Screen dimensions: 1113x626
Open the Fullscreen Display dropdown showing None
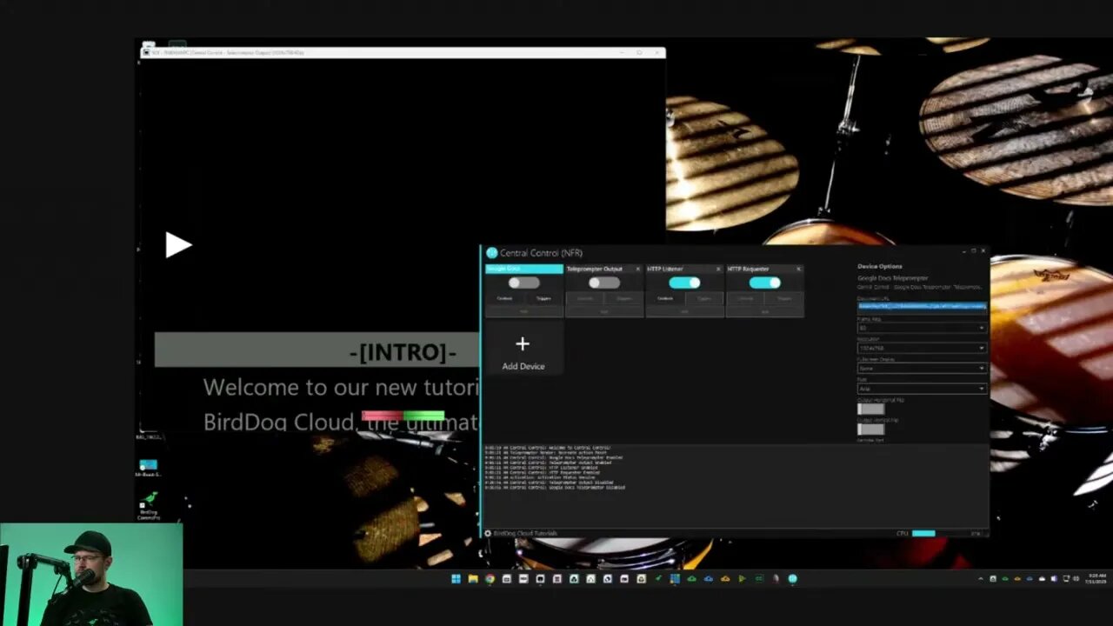pos(922,368)
